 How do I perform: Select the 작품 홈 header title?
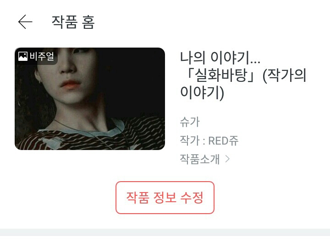(x=73, y=22)
